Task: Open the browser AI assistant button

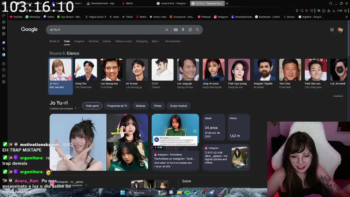Action: coord(340,11)
